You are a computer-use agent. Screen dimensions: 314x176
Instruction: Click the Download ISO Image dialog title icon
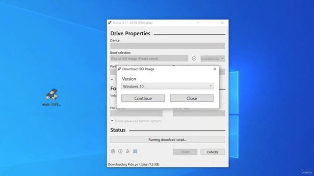[x=119, y=69]
